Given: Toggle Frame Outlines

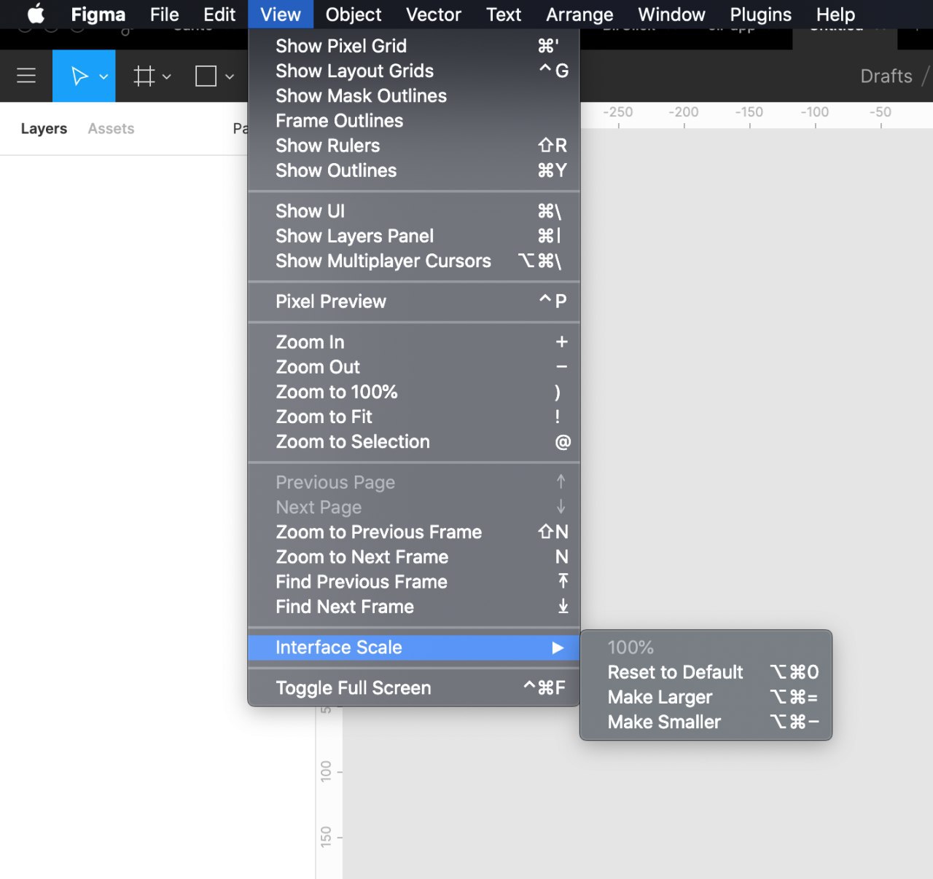Looking at the screenshot, I should tap(414, 120).
